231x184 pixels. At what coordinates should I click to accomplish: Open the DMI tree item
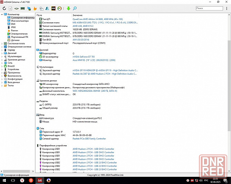[x=11, y=24]
